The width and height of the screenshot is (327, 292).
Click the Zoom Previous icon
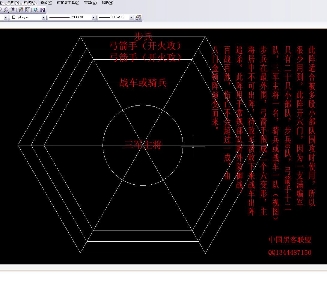tap(13, 10)
